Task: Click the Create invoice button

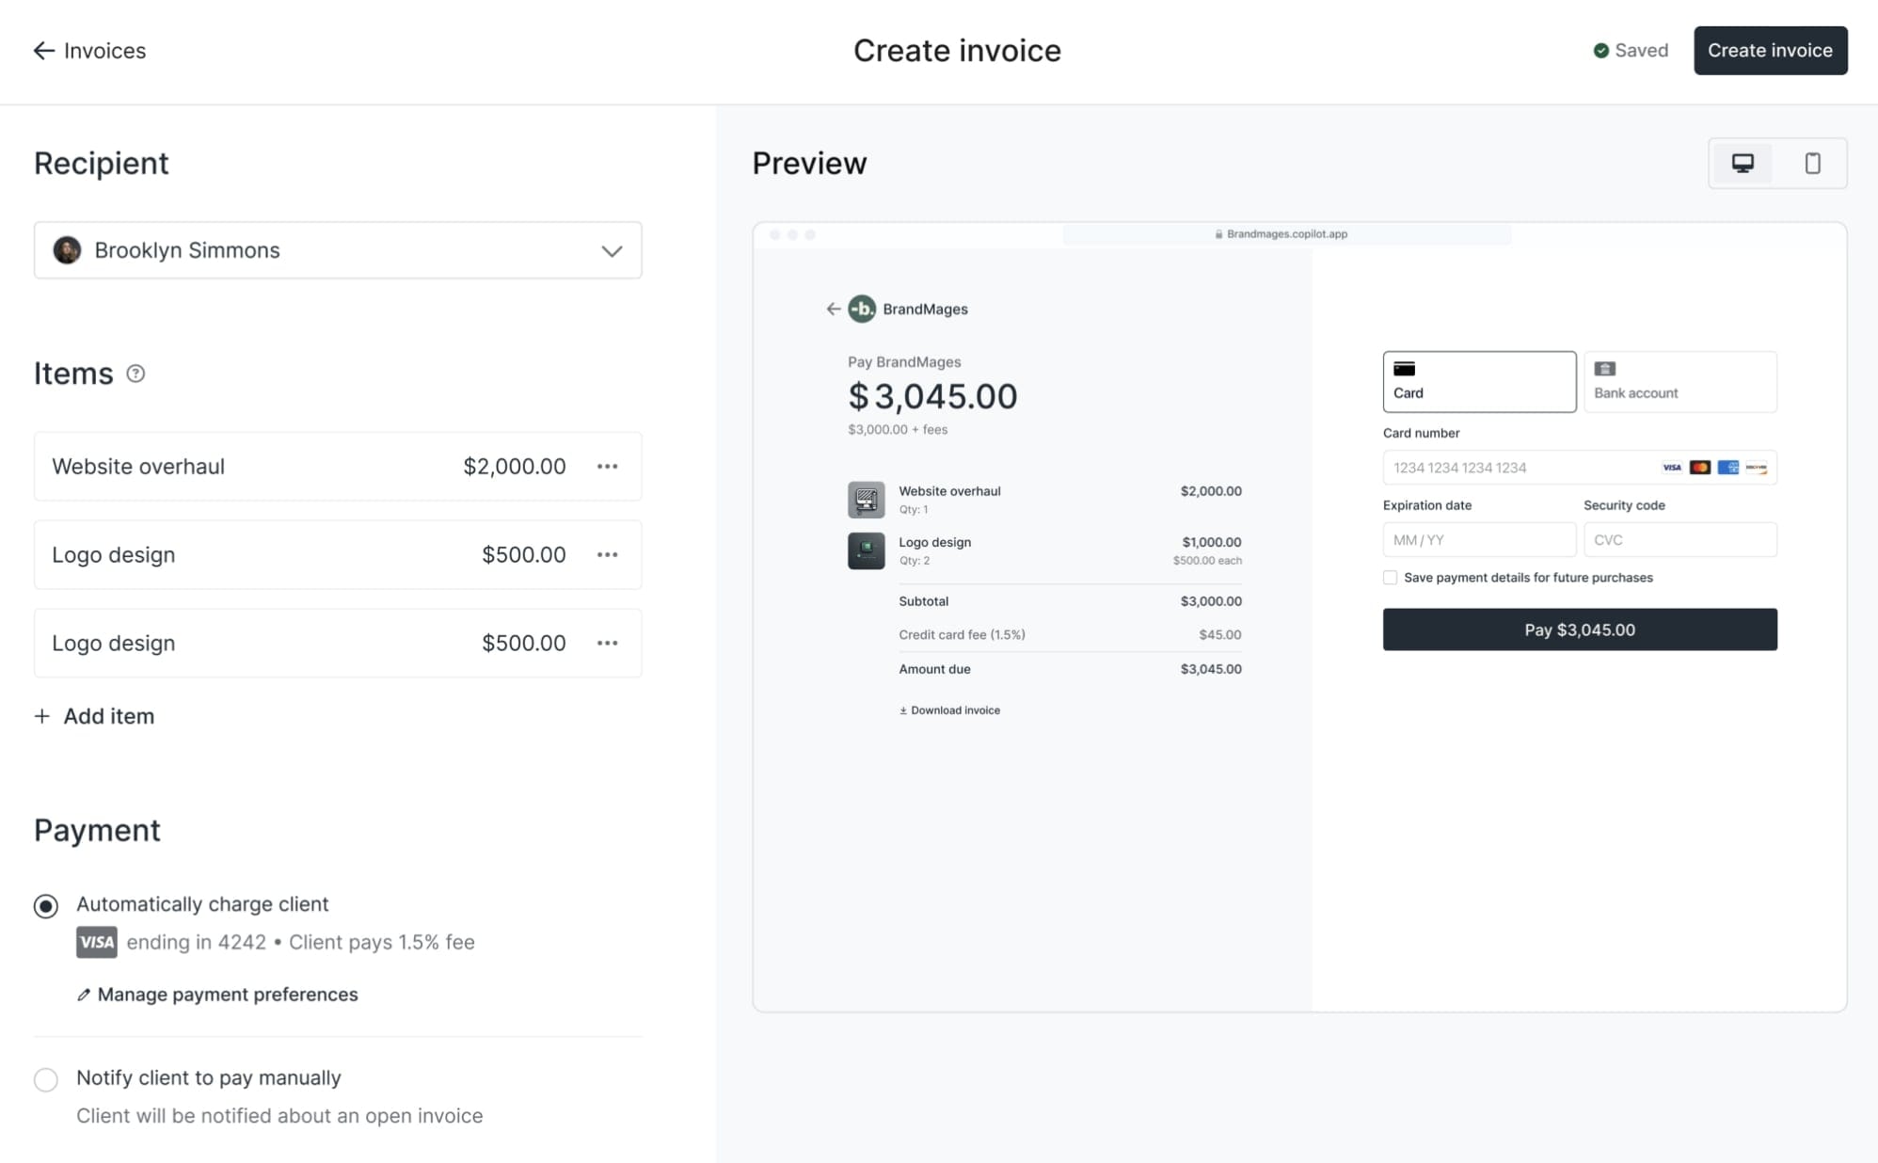Action: 1770,50
